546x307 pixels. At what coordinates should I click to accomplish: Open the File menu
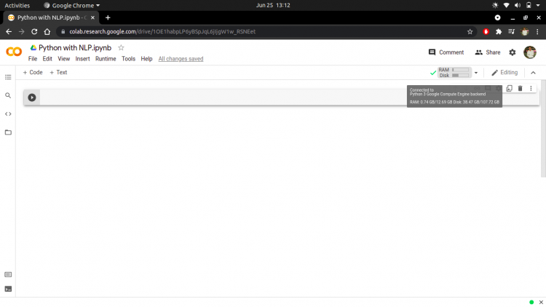(x=33, y=59)
